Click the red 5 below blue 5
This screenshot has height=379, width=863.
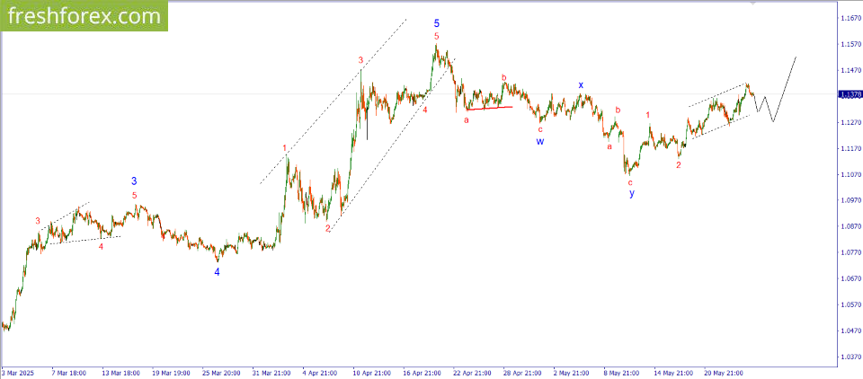pos(437,37)
